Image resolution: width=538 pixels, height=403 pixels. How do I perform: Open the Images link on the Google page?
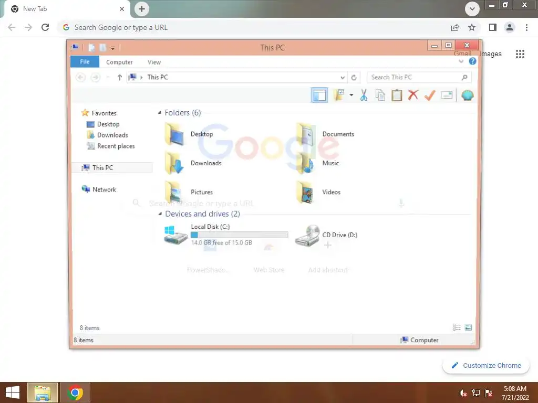491,54
